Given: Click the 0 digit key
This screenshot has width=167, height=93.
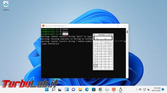Looking at the screenshot, I should pos(99,68).
